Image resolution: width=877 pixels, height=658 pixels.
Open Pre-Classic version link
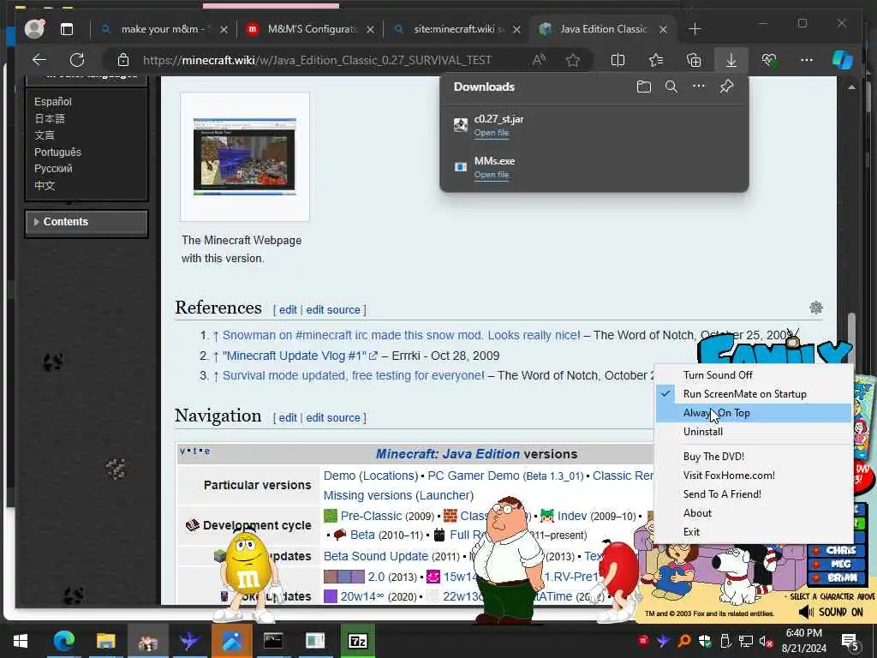(x=371, y=516)
